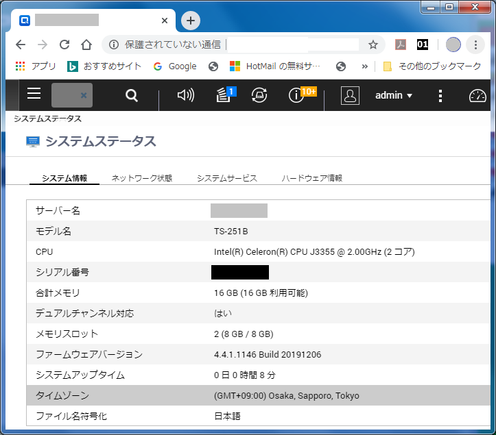Click (GMT+09:00) Osaka, Sapporo, Tokyo value

coord(287,395)
